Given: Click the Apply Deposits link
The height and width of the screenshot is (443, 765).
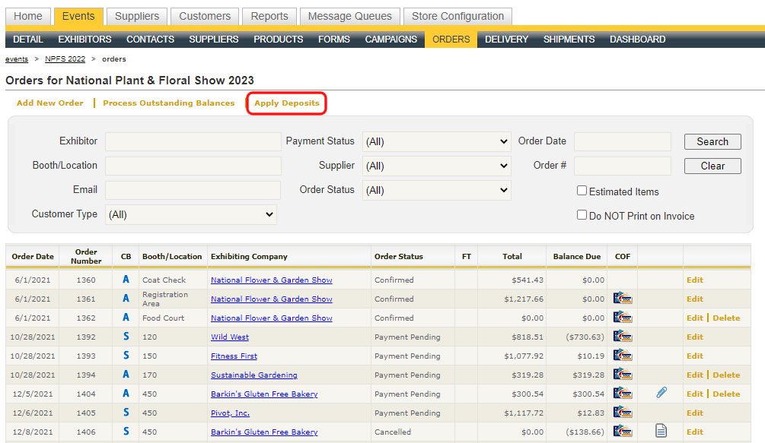Looking at the screenshot, I should [286, 103].
